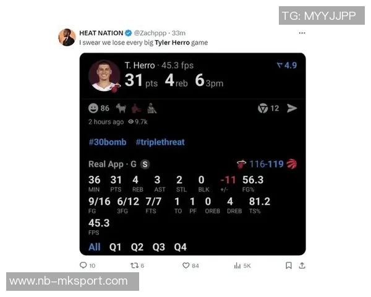Like the tweet with heart icon
371x297 pixels.
coord(186,265)
